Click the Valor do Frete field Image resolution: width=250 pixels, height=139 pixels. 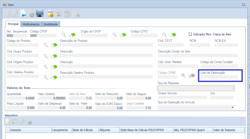[80, 108]
